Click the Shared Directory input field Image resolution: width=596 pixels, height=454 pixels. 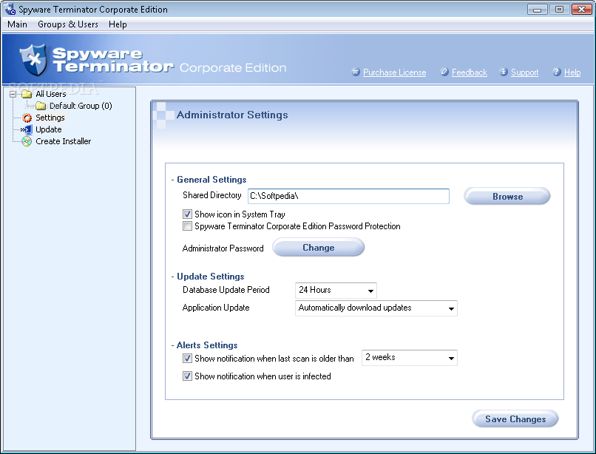coord(348,196)
